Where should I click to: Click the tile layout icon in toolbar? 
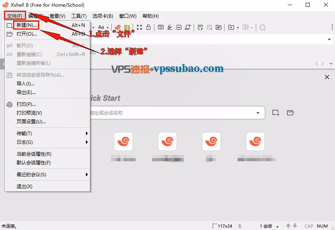pyautogui.click(x=246, y=27)
